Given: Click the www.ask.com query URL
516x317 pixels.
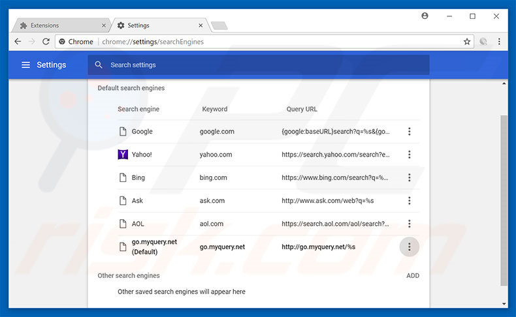Looking at the screenshot, I should click(328, 201).
